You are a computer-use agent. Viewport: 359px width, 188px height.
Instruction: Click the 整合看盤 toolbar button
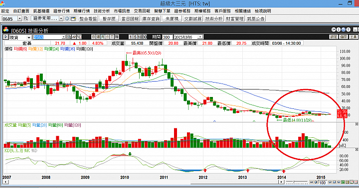(88, 19)
